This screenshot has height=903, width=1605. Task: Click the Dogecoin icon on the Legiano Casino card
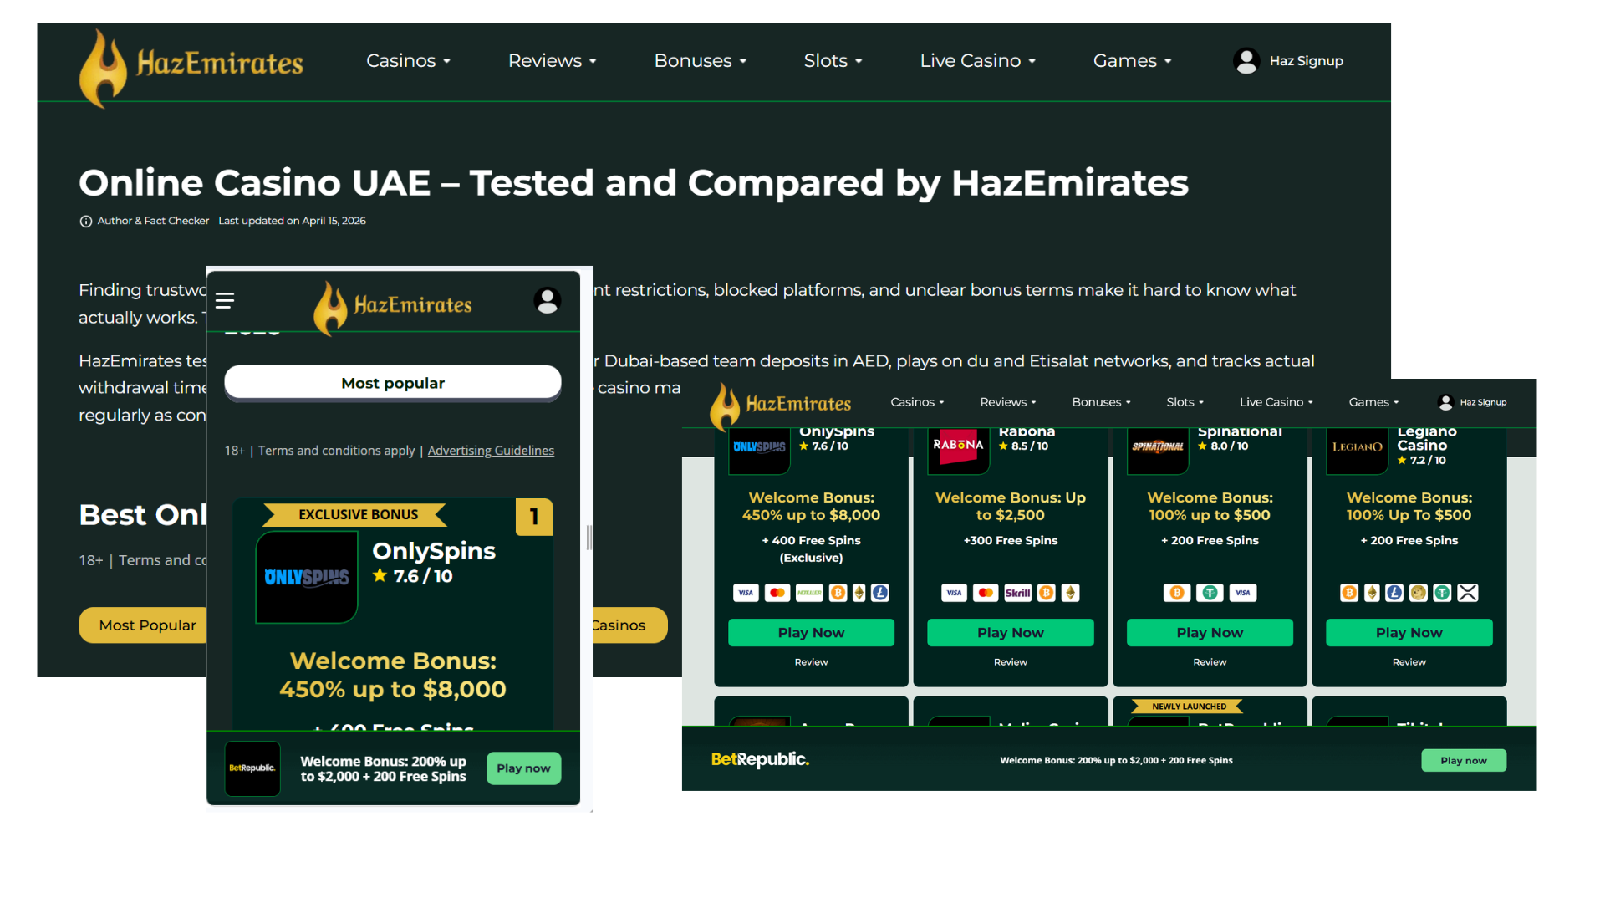[1419, 593]
